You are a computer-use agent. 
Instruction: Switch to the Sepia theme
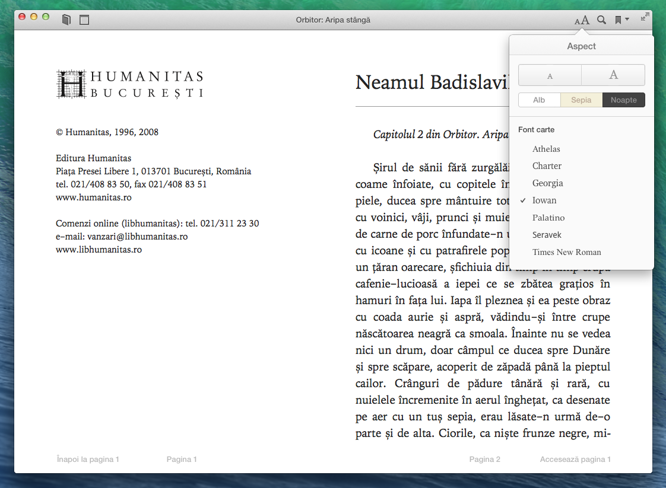[x=582, y=100]
